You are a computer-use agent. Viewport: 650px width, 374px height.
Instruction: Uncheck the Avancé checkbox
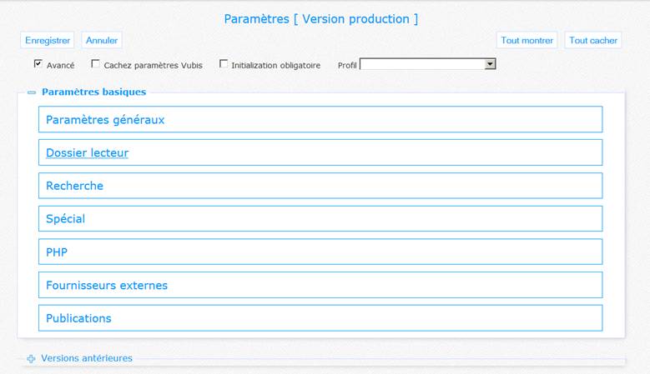pyautogui.click(x=38, y=63)
